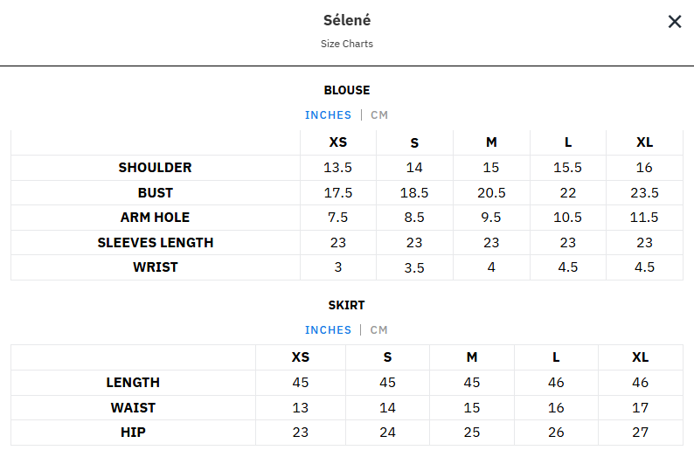Select the HIP row label
694x471 pixels.
(133, 433)
